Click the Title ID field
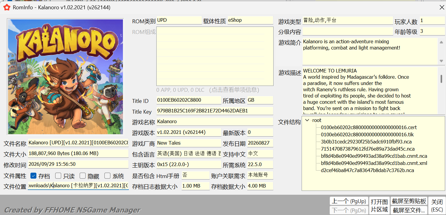 [189, 100]
